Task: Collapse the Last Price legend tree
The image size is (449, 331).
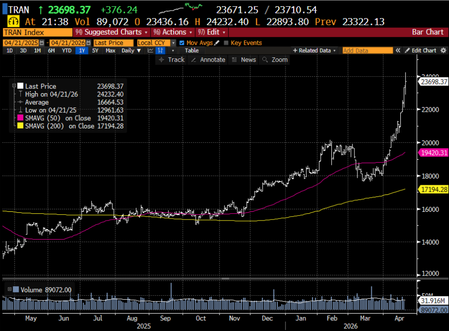Action: (x=14, y=86)
